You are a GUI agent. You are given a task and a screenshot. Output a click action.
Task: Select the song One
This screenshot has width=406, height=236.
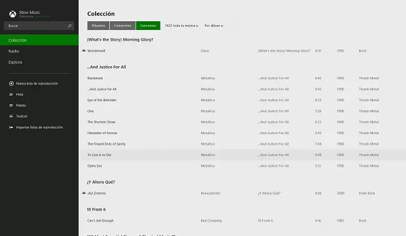click(91, 111)
